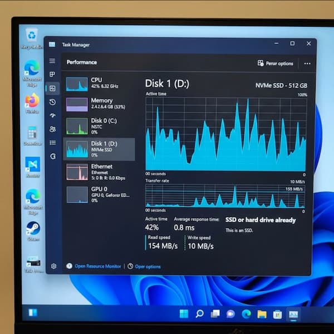This screenshot has height=334, width=334.
Task: Open the Details page icon
Action: (53, 143)
